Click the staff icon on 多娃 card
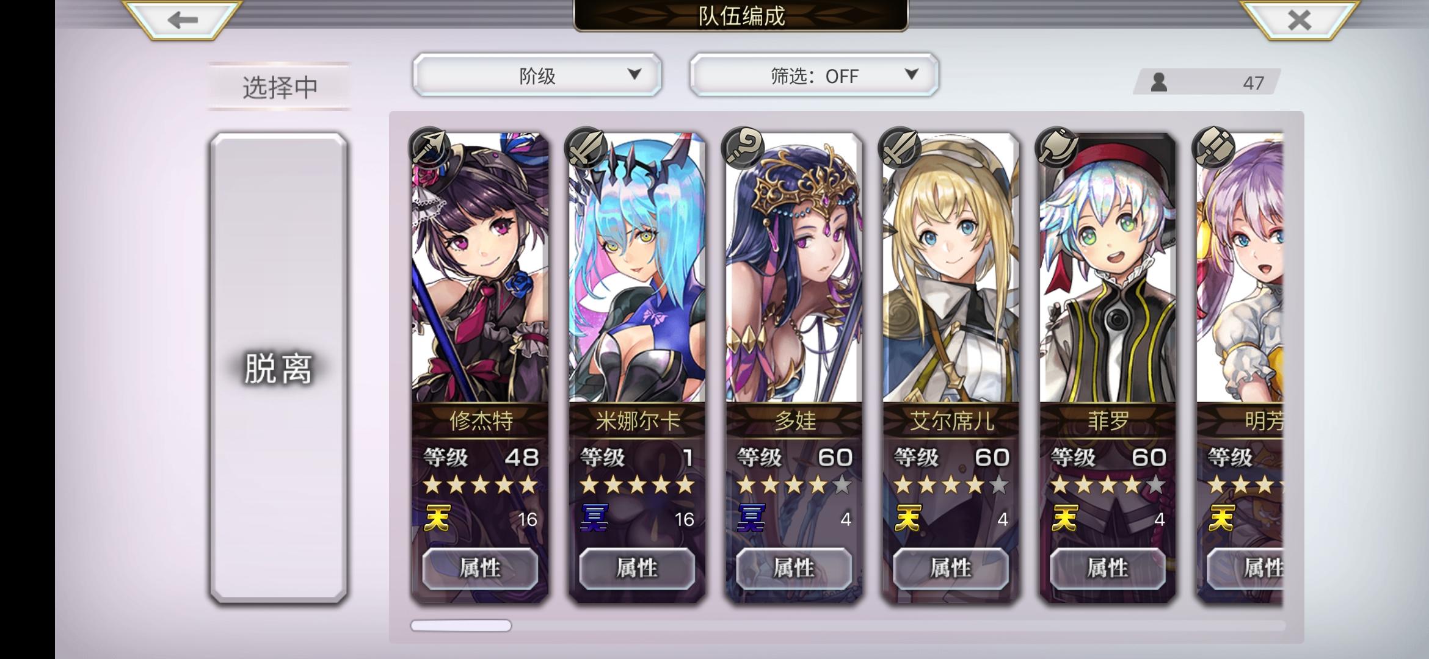 click(743, 148)
